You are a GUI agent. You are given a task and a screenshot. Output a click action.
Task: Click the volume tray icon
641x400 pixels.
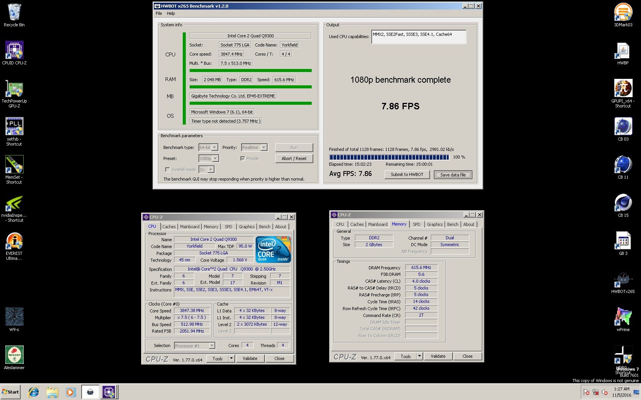pyautogui.click(x=605, y=392)
